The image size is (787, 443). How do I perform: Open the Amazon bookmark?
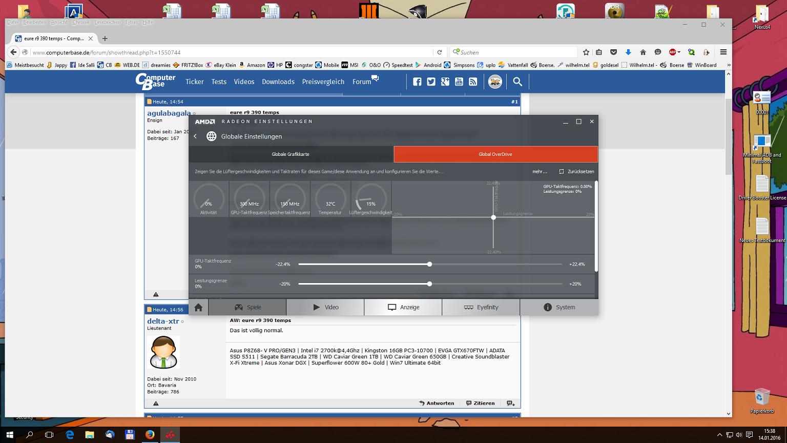pos(252,65)
